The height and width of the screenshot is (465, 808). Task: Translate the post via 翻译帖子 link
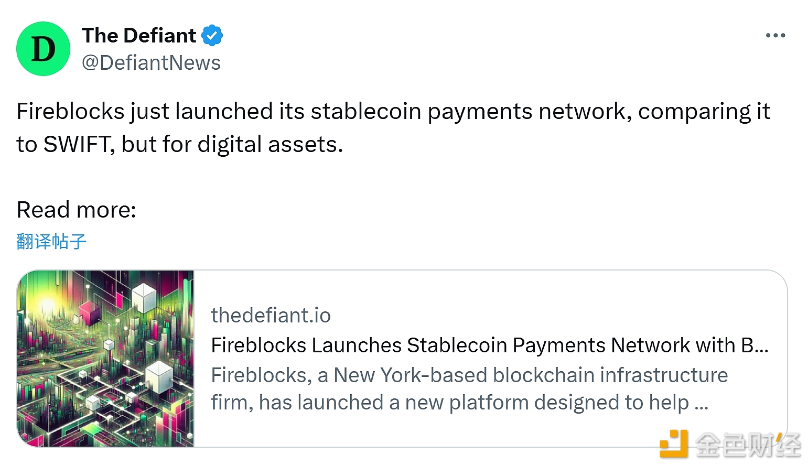tap(51, 242)
